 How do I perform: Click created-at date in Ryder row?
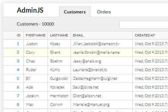pos(151,70)
